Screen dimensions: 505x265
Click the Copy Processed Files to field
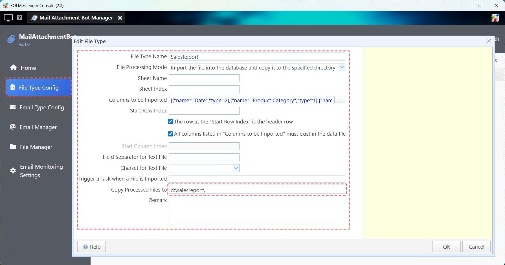pyautogui.click(x=257, y=190)
